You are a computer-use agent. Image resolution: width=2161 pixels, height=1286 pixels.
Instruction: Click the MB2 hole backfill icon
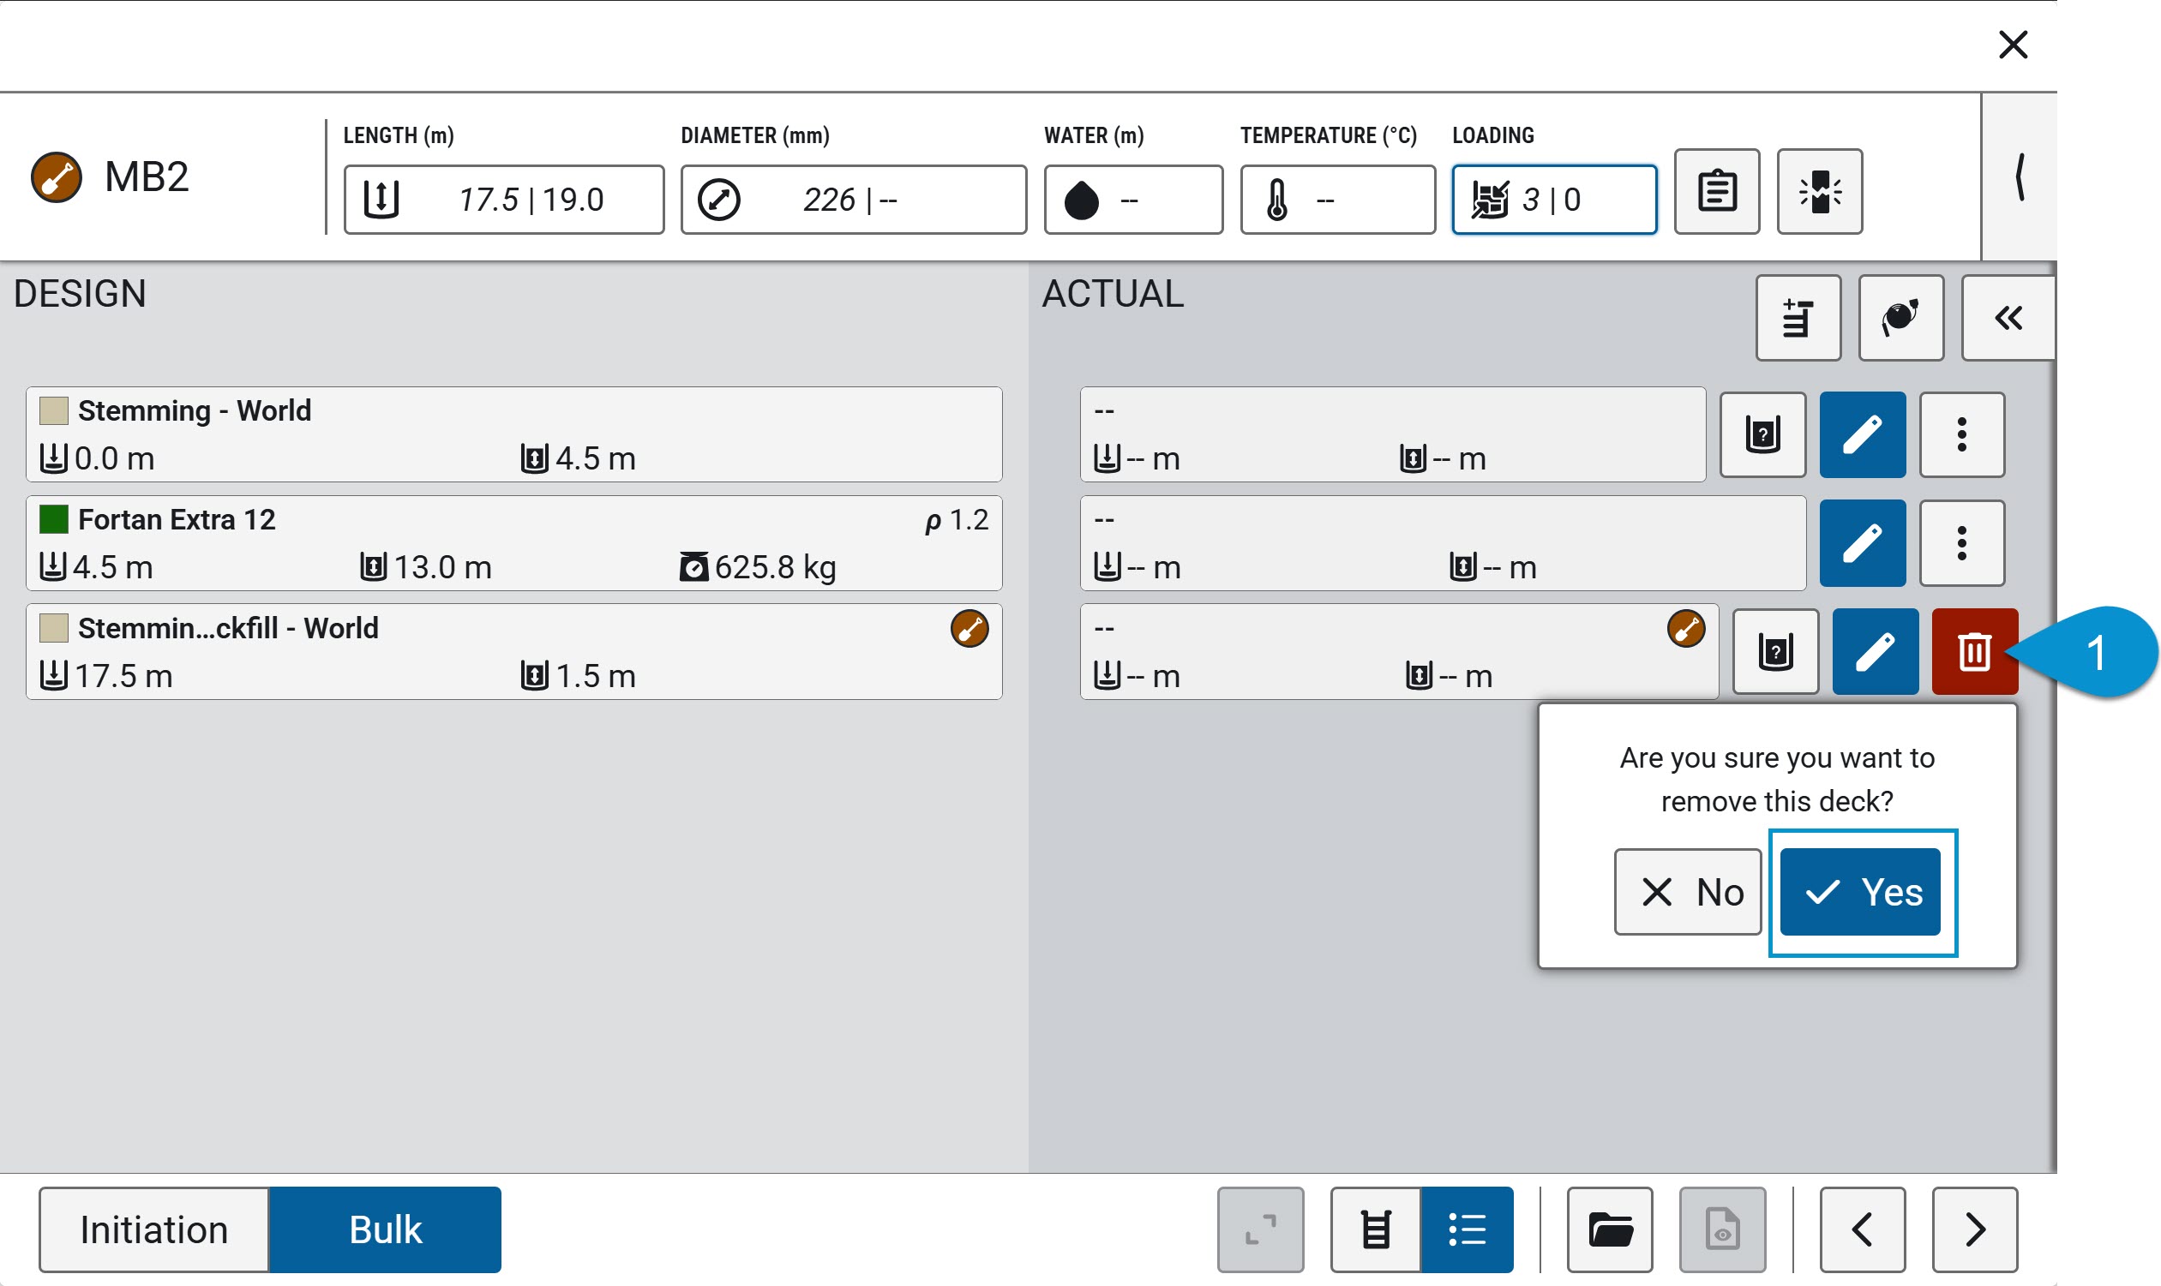pos(57,177)
